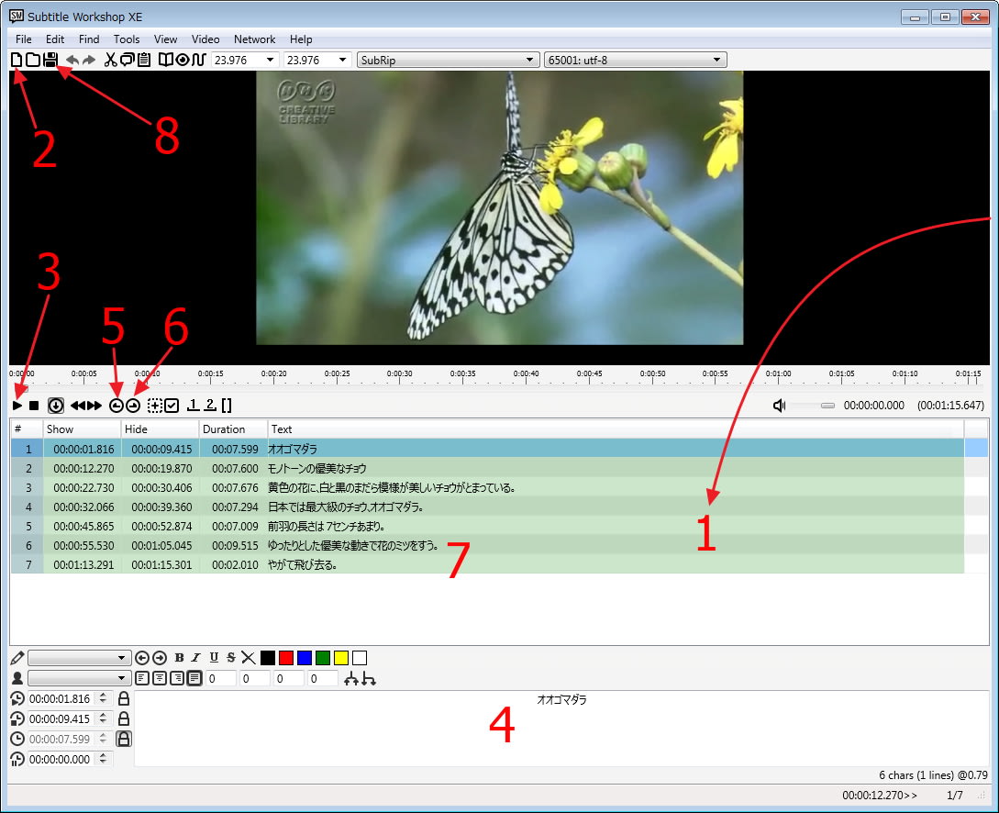This screenshot has height=813, width=999.
Task: Toggle the Show time lock icon
Action: tap(123, 699)
